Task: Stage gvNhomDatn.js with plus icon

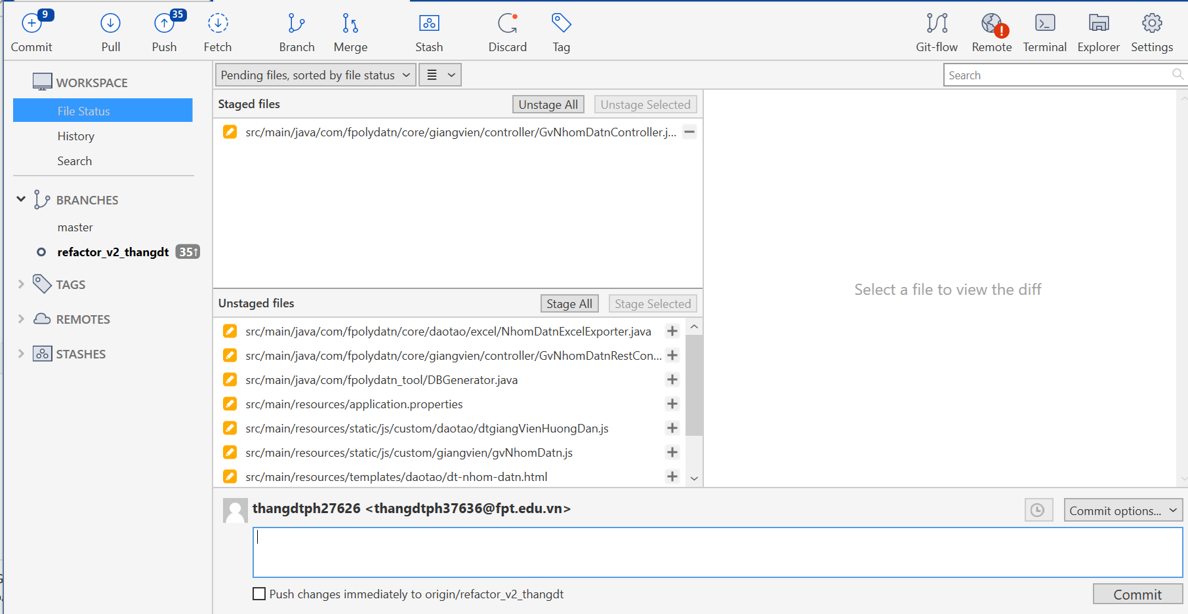Action: pos(672,452)
